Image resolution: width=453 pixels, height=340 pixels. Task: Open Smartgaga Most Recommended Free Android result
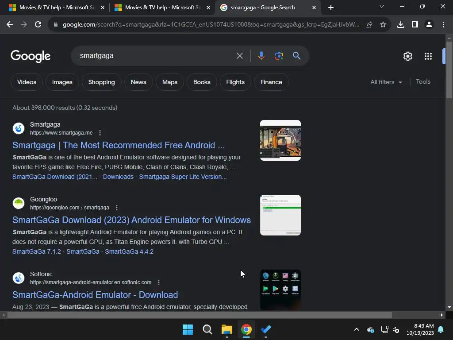[119, 145]
